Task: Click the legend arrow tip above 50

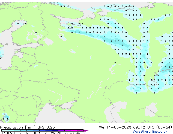Action: pyautogui.click(x=87, y=130)
